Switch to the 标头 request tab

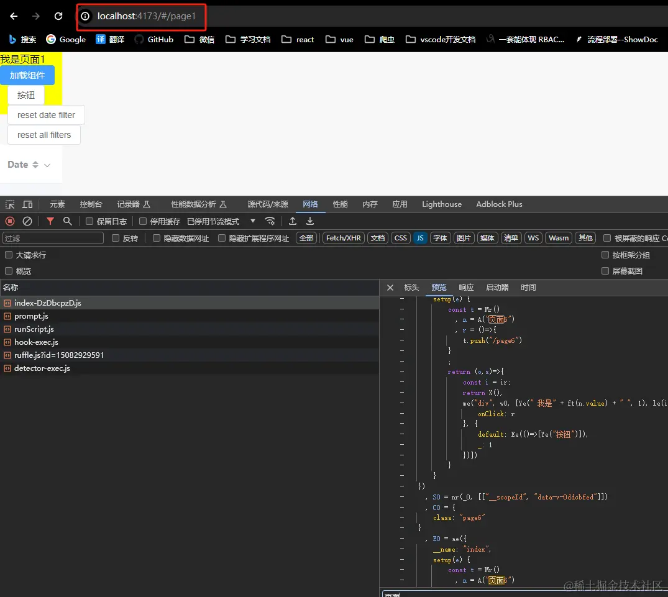click(x=411, y=288)
